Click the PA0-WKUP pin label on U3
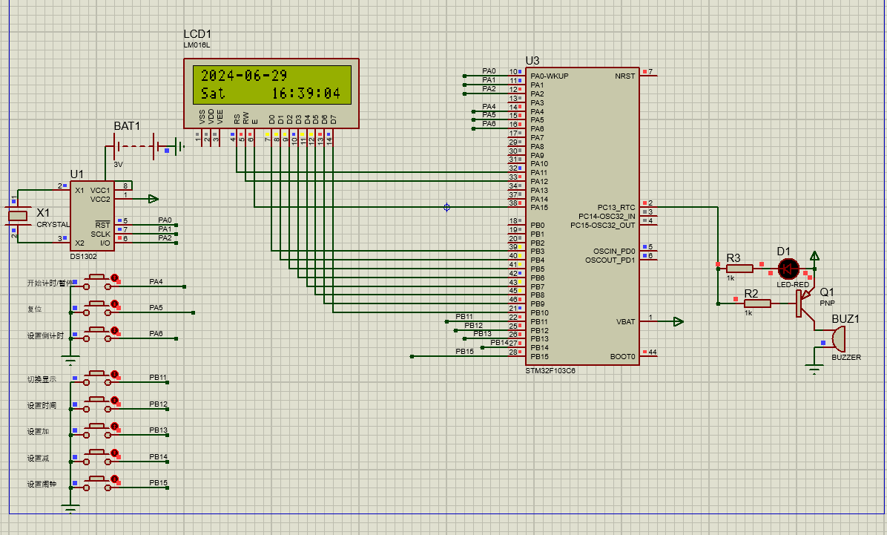This screenshot has width=887, height=535. [550, 76]
